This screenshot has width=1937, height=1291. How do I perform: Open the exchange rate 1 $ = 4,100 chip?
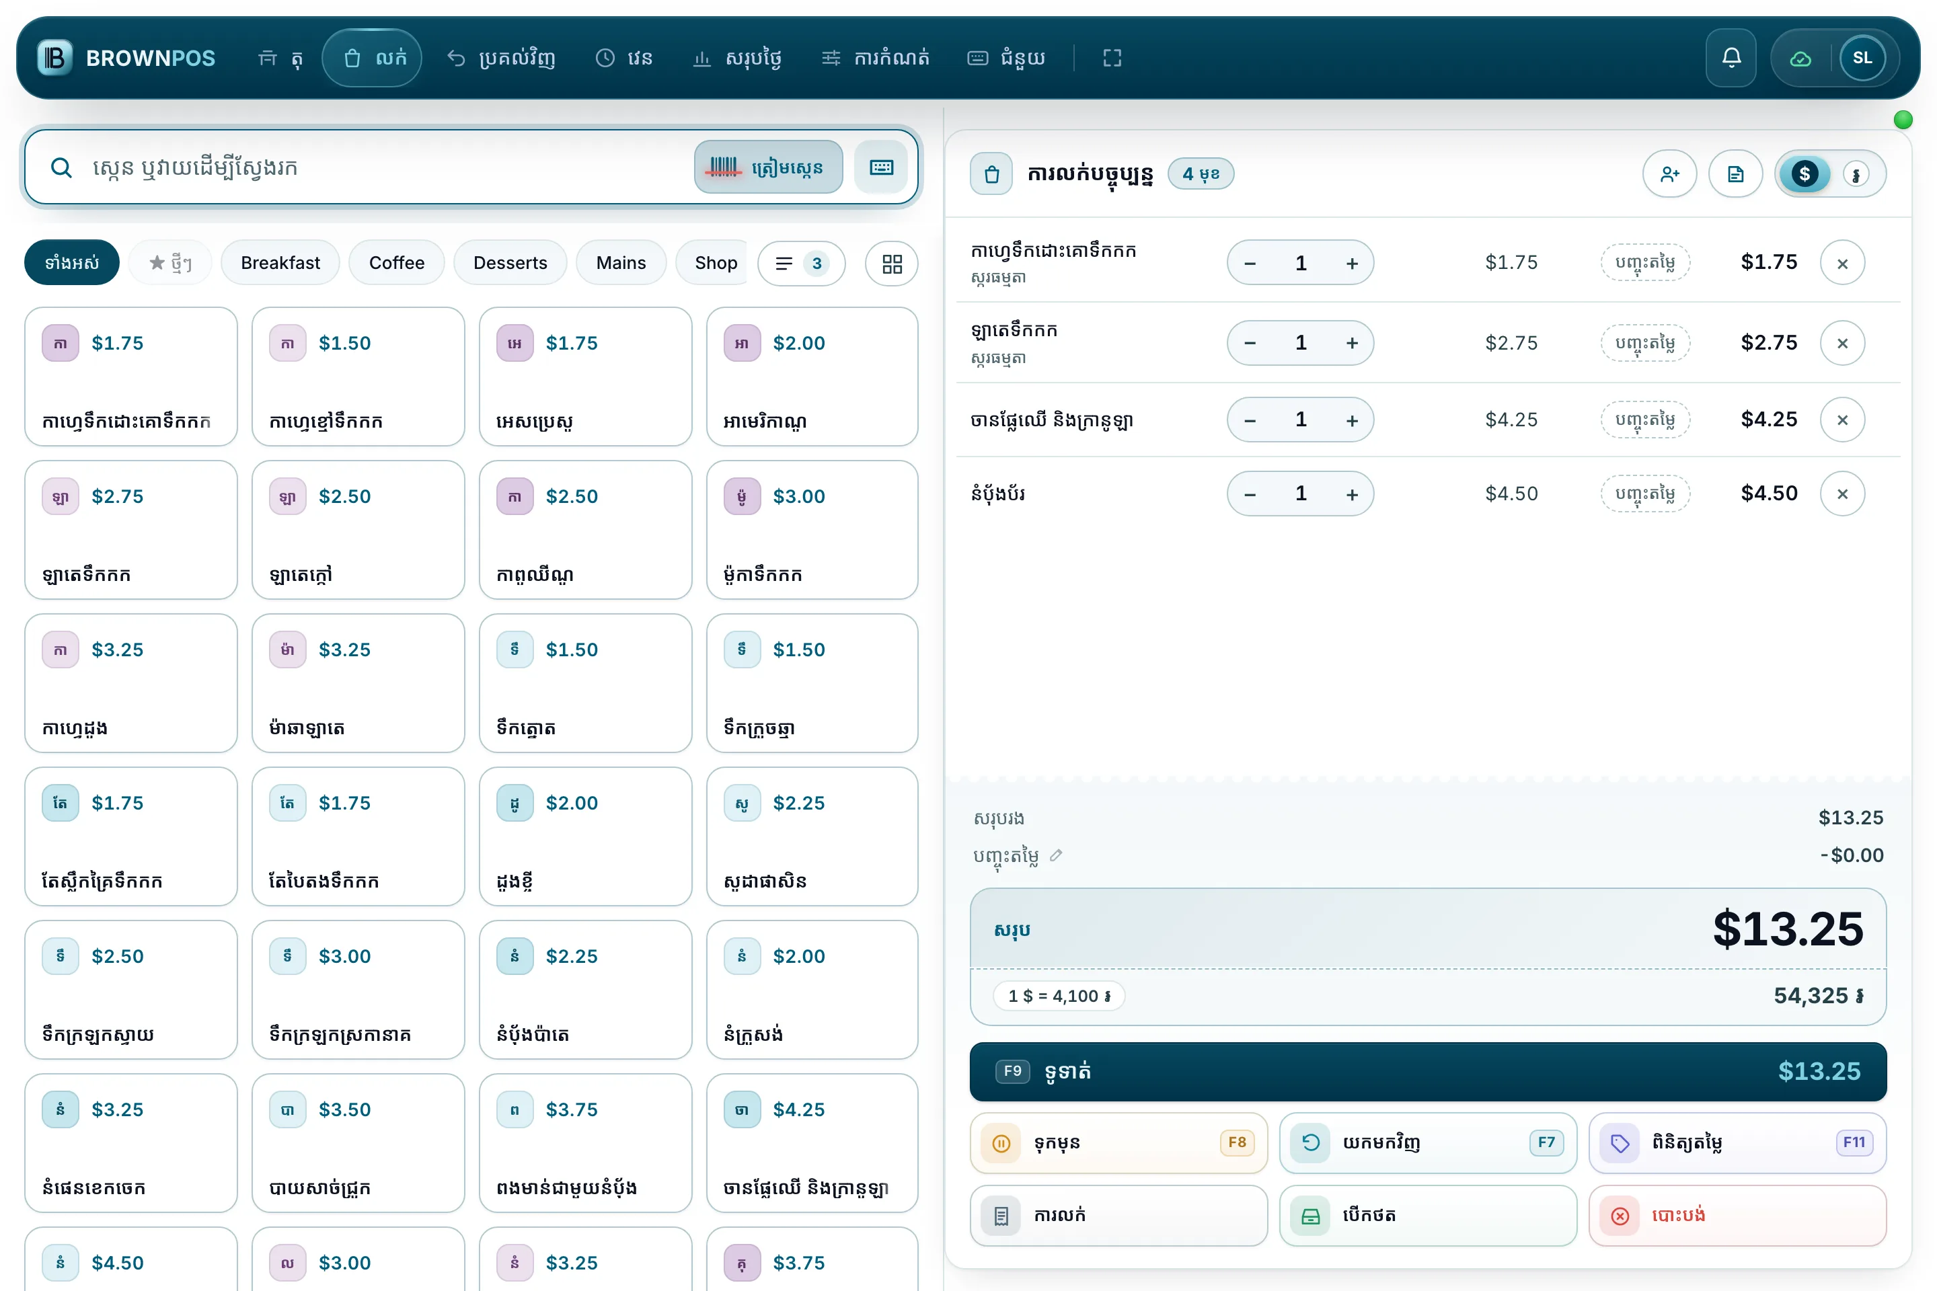1059,995
